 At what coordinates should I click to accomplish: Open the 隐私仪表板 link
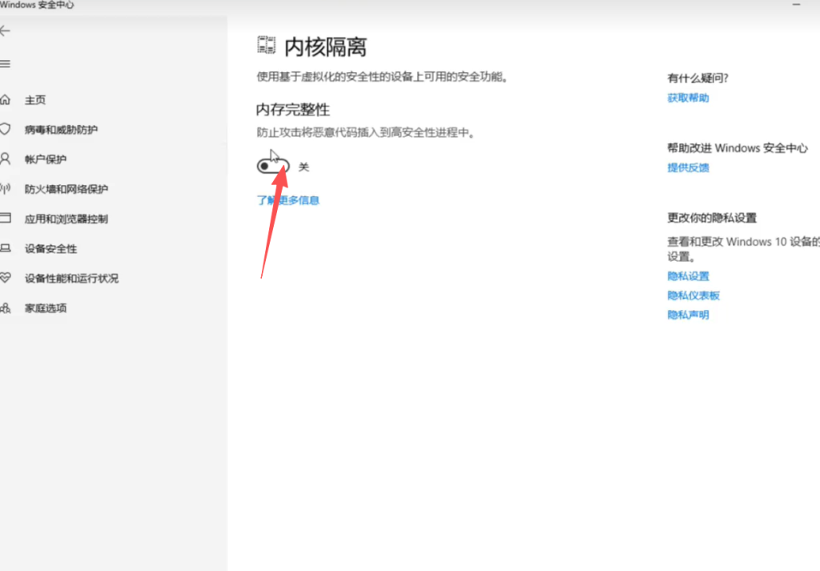(693, 296)
